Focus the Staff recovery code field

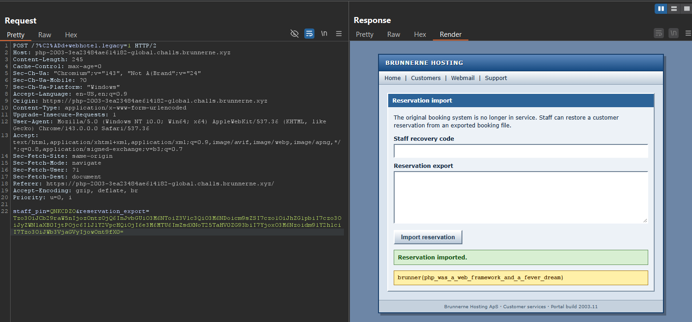521,151
